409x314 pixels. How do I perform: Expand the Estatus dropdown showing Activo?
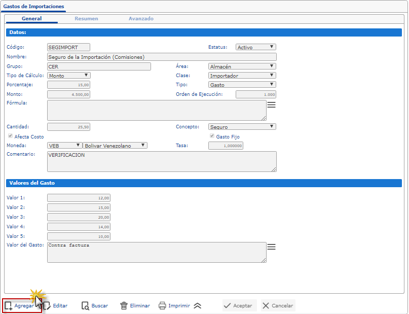[256, 47]
